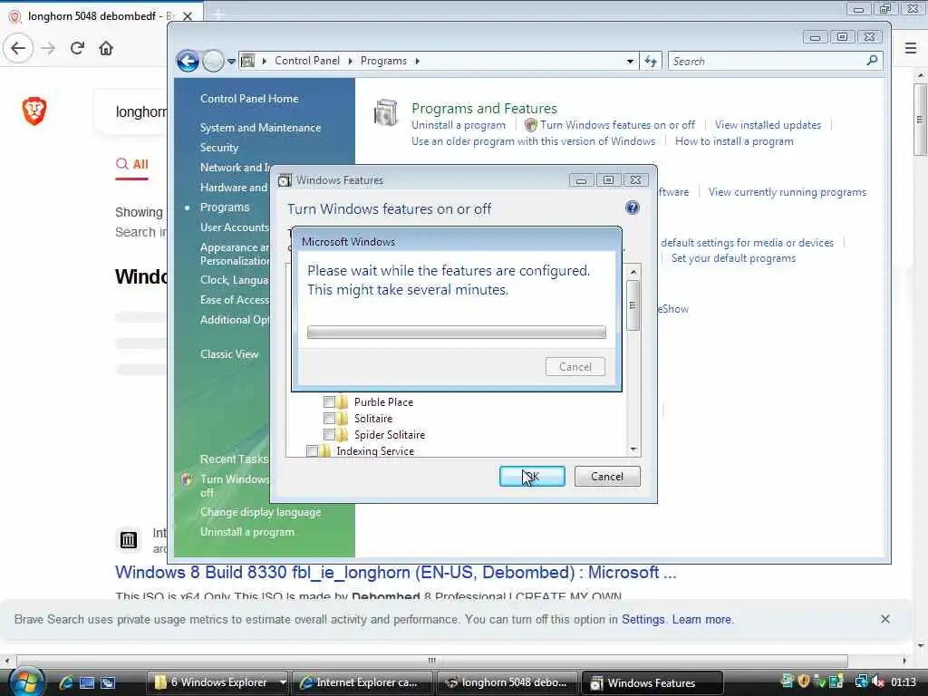Click Brave browser back button
Screen dimensions: 928x696
coord(18,48)
